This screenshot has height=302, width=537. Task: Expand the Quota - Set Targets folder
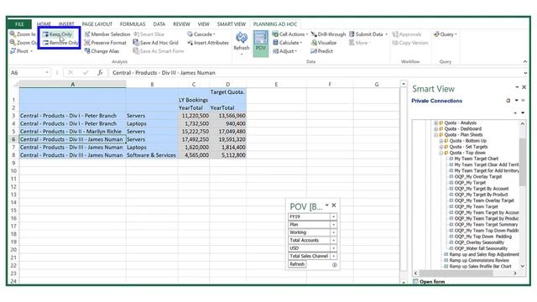click(x=441, y=147)
